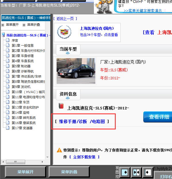Click the [查看 上海凯 red and blue link
Image resolution: width=172 pixels, height=179 pixels.
[x=157, y=32]
